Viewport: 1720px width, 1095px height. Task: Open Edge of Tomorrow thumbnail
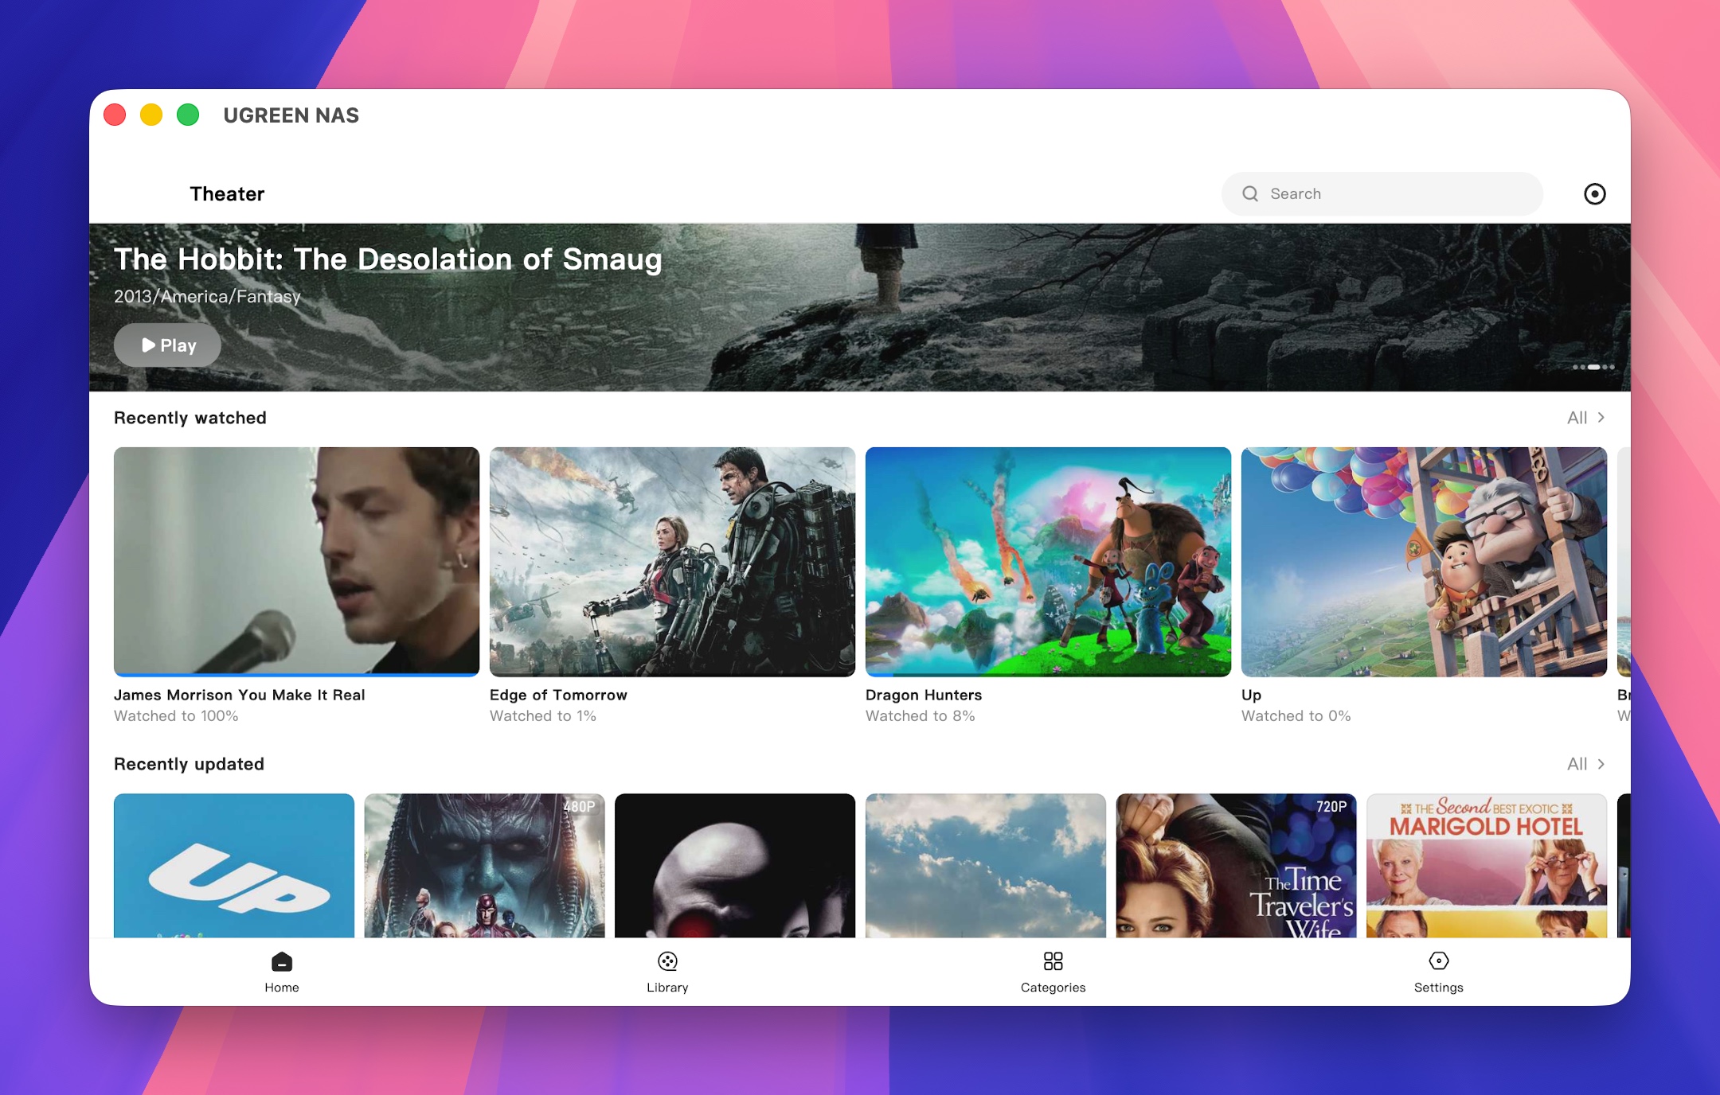[672, 562]
